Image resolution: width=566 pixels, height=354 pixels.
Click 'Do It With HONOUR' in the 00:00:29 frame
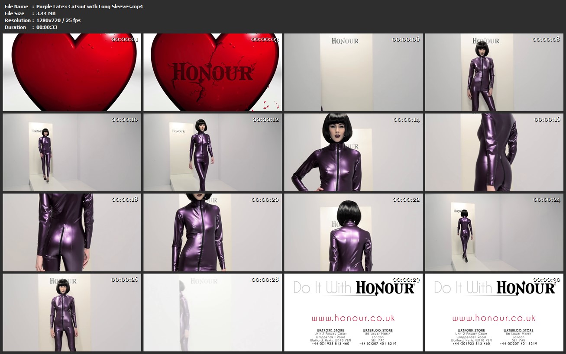click(354, 288)
